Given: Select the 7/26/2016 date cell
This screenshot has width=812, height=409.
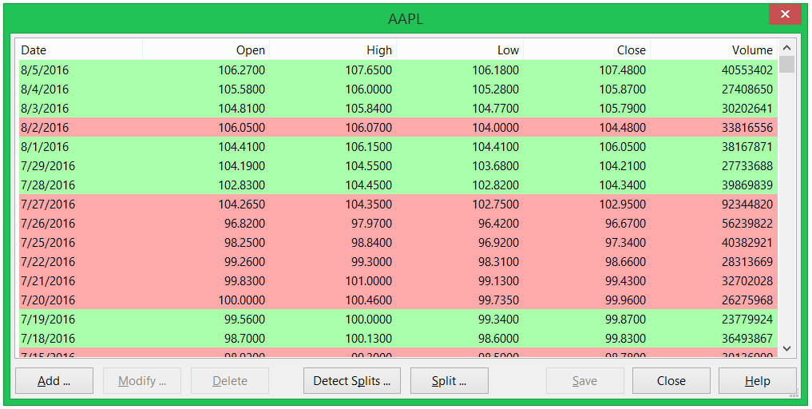Looking at the screenshot, I should pos(48,224).
